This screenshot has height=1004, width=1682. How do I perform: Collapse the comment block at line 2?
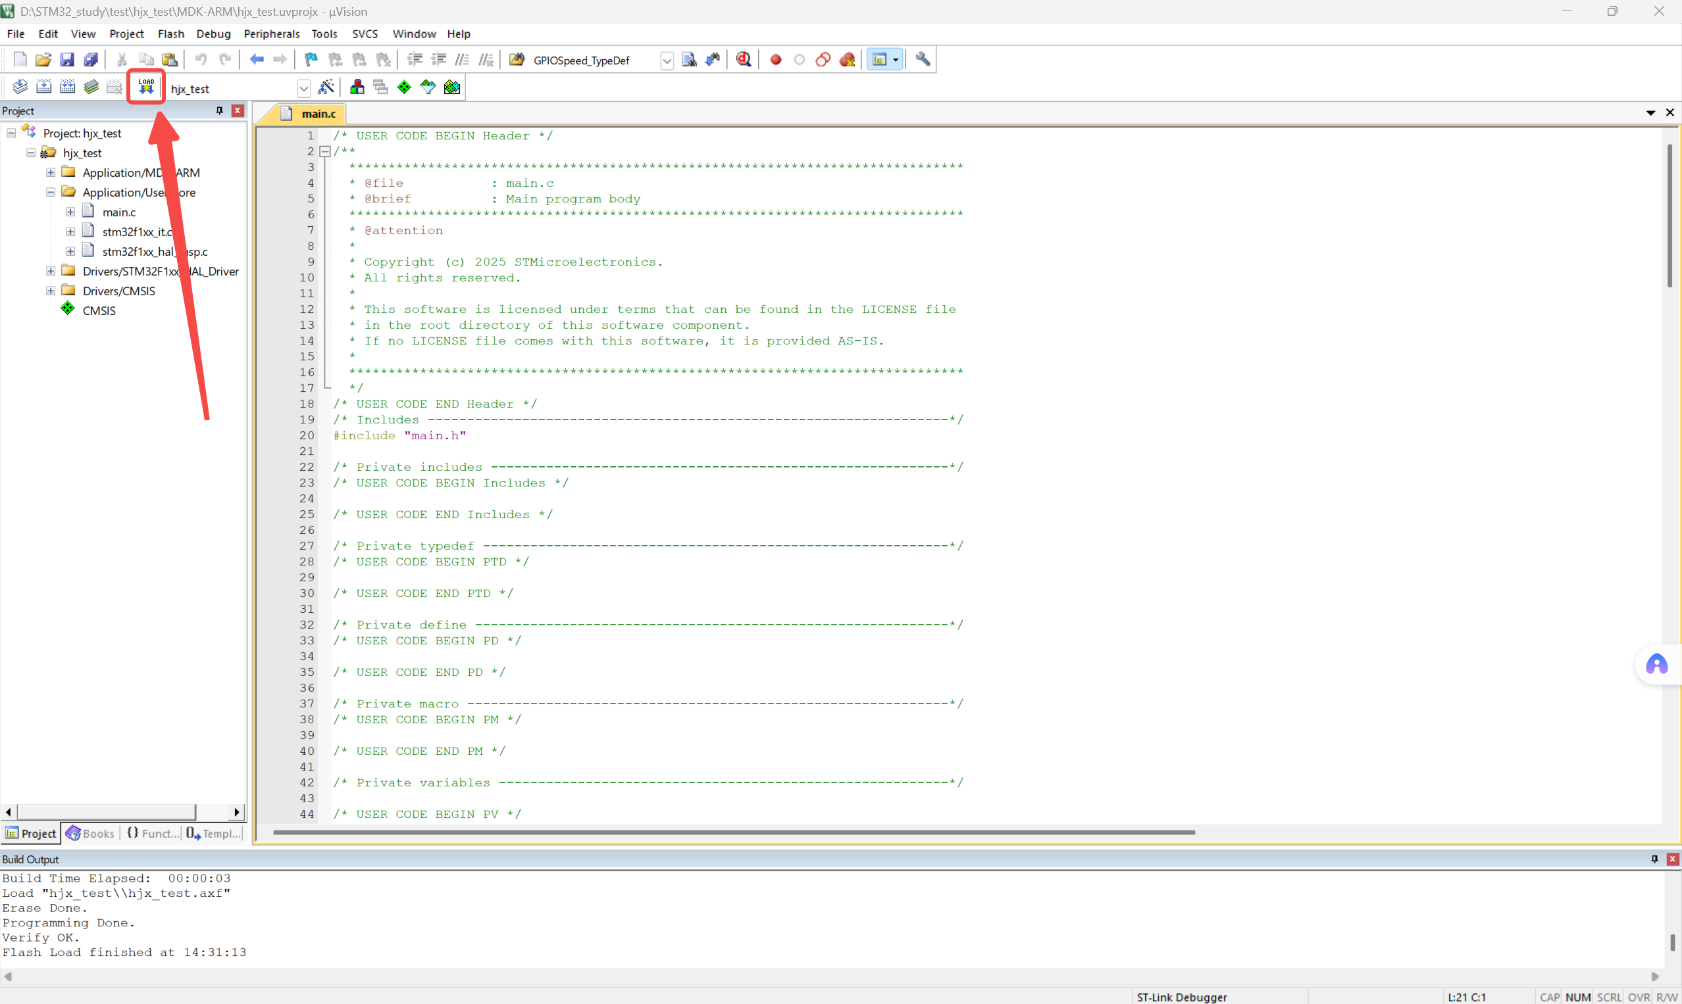tap(325, 151)
